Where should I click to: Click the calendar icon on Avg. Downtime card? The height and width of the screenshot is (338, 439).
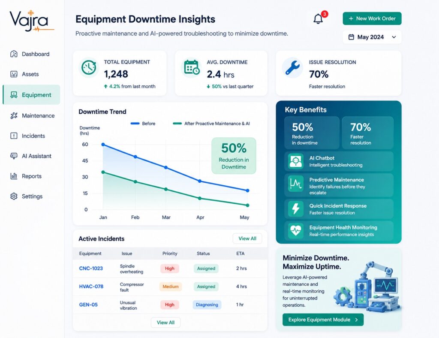(192, 67)
